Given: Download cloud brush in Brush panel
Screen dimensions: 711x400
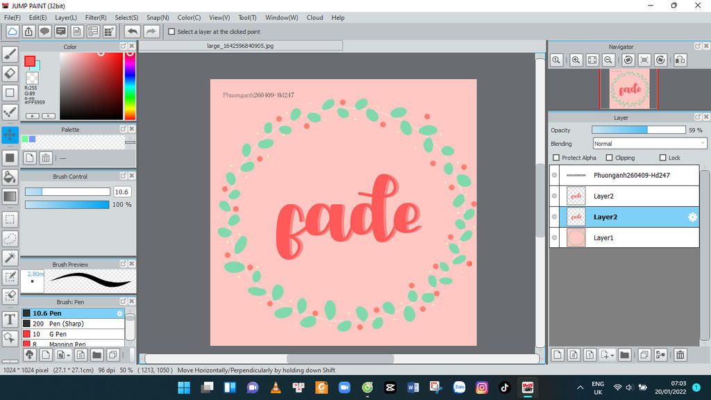Looking at the screenshot, I should coord(29,355).
